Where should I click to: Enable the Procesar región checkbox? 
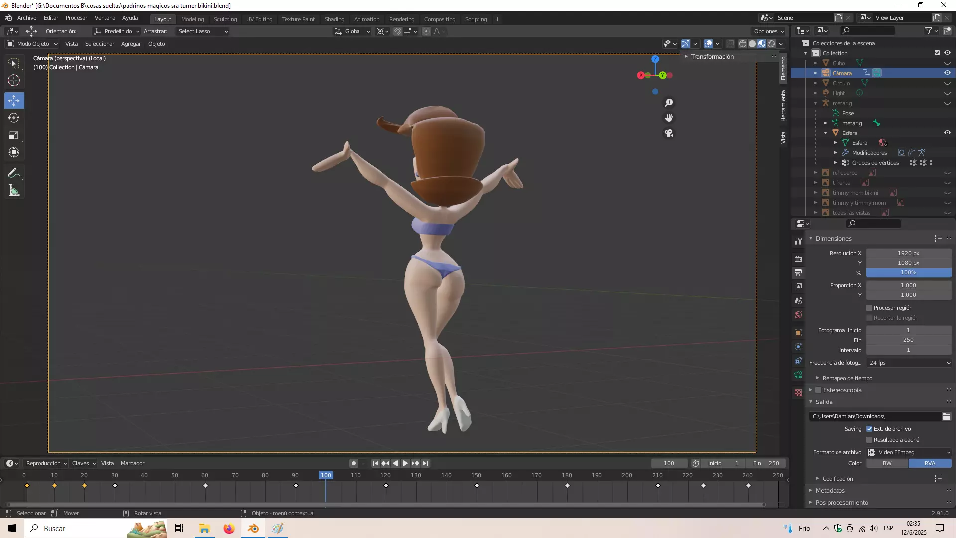(869, 308)
